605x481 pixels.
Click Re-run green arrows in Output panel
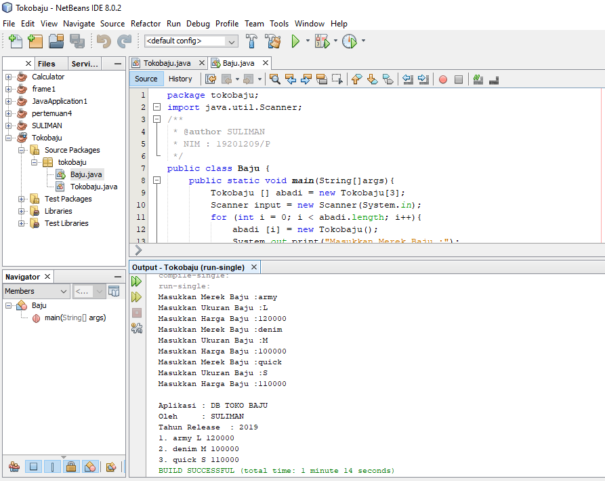136,281
